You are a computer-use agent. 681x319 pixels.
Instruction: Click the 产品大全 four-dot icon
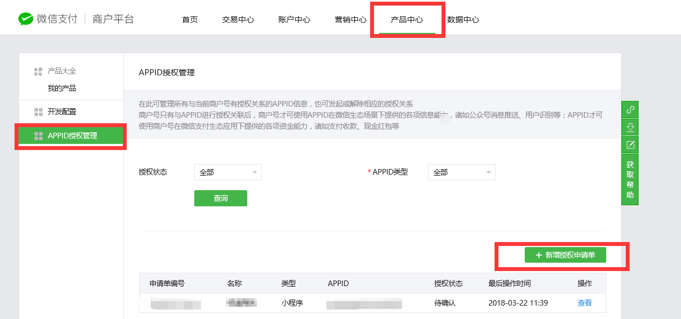(38, 71)
